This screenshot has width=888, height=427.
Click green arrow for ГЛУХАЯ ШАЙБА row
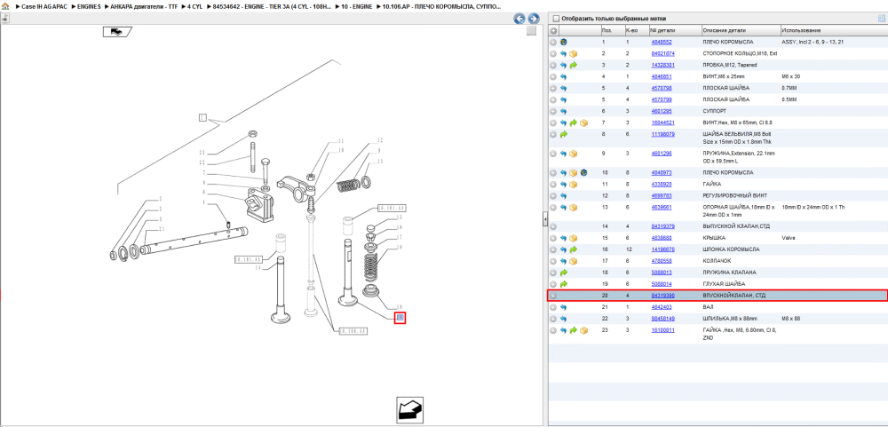[x=564, y=284]
